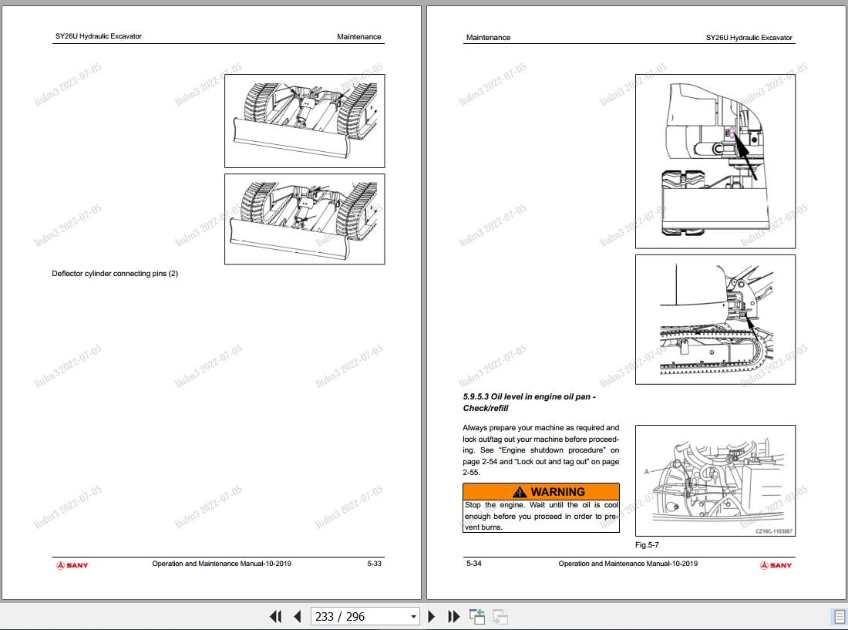Click 'Maintenance' header on left page
The height and width of the screenshot is (630, 848).
tap(359, 37)
